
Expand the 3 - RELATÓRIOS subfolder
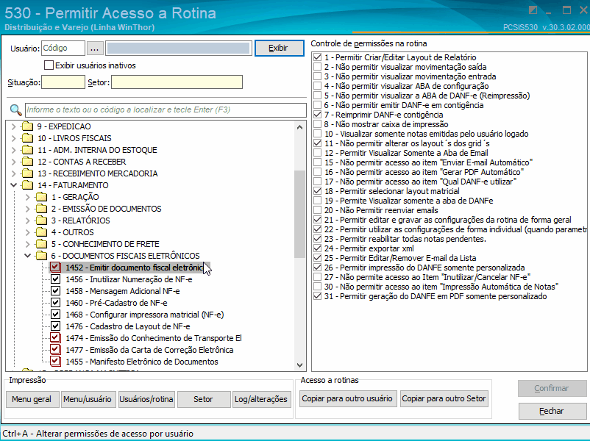27,220
